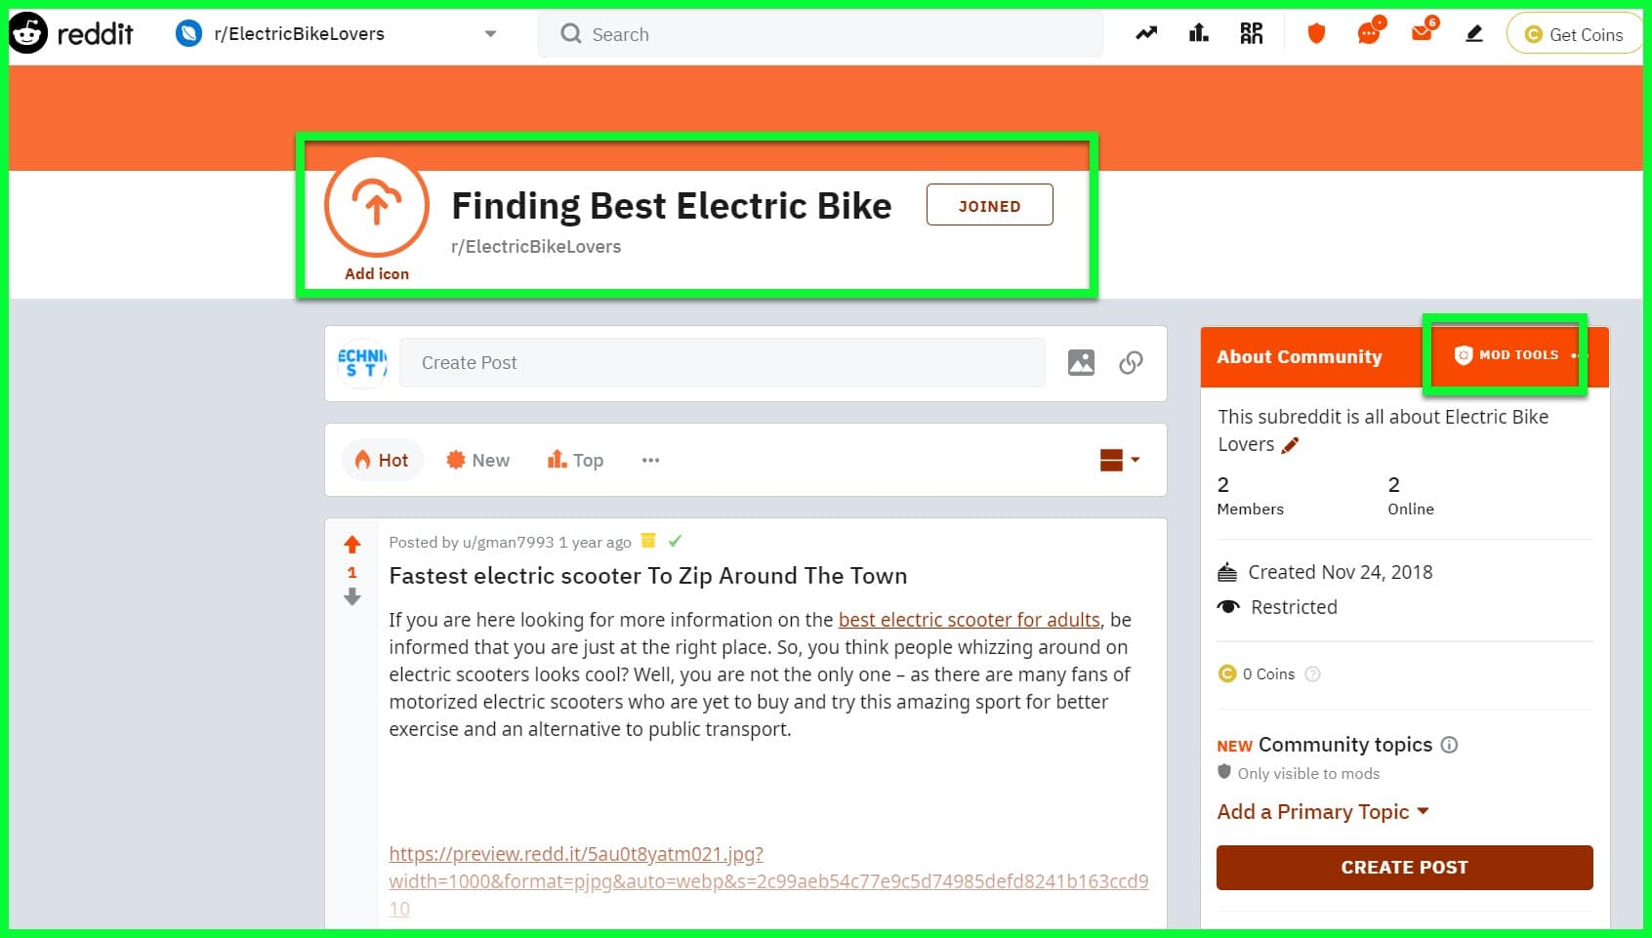Upvote the electric scooter post
Image resolution: width=1652 pixels, height=938 pixels.
352,544
